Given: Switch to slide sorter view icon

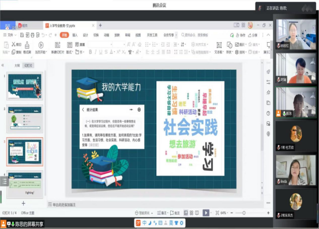Looking at the screenshot, I should [192, 213].
